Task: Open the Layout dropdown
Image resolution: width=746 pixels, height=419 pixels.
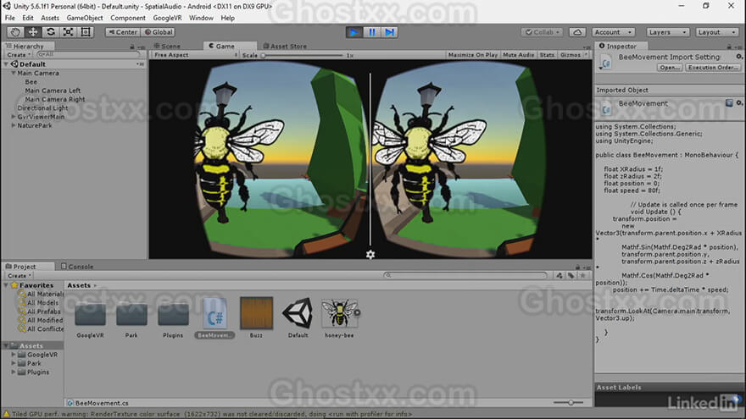Action: point(716,32)
